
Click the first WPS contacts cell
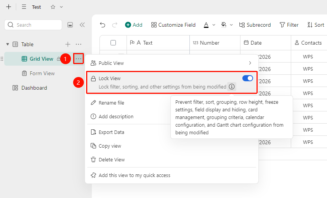click(309, 56)
